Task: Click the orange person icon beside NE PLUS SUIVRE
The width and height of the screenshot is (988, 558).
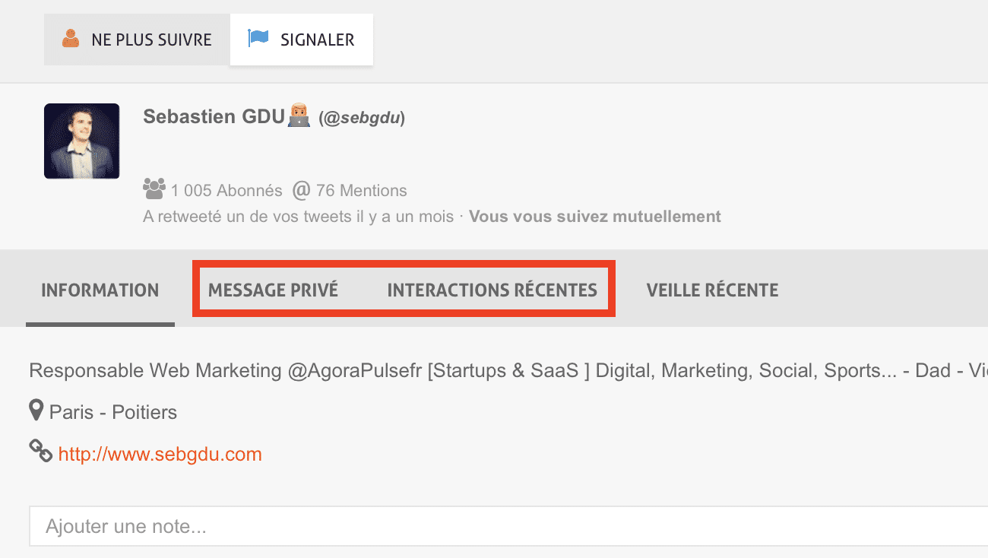Action: 71,39
